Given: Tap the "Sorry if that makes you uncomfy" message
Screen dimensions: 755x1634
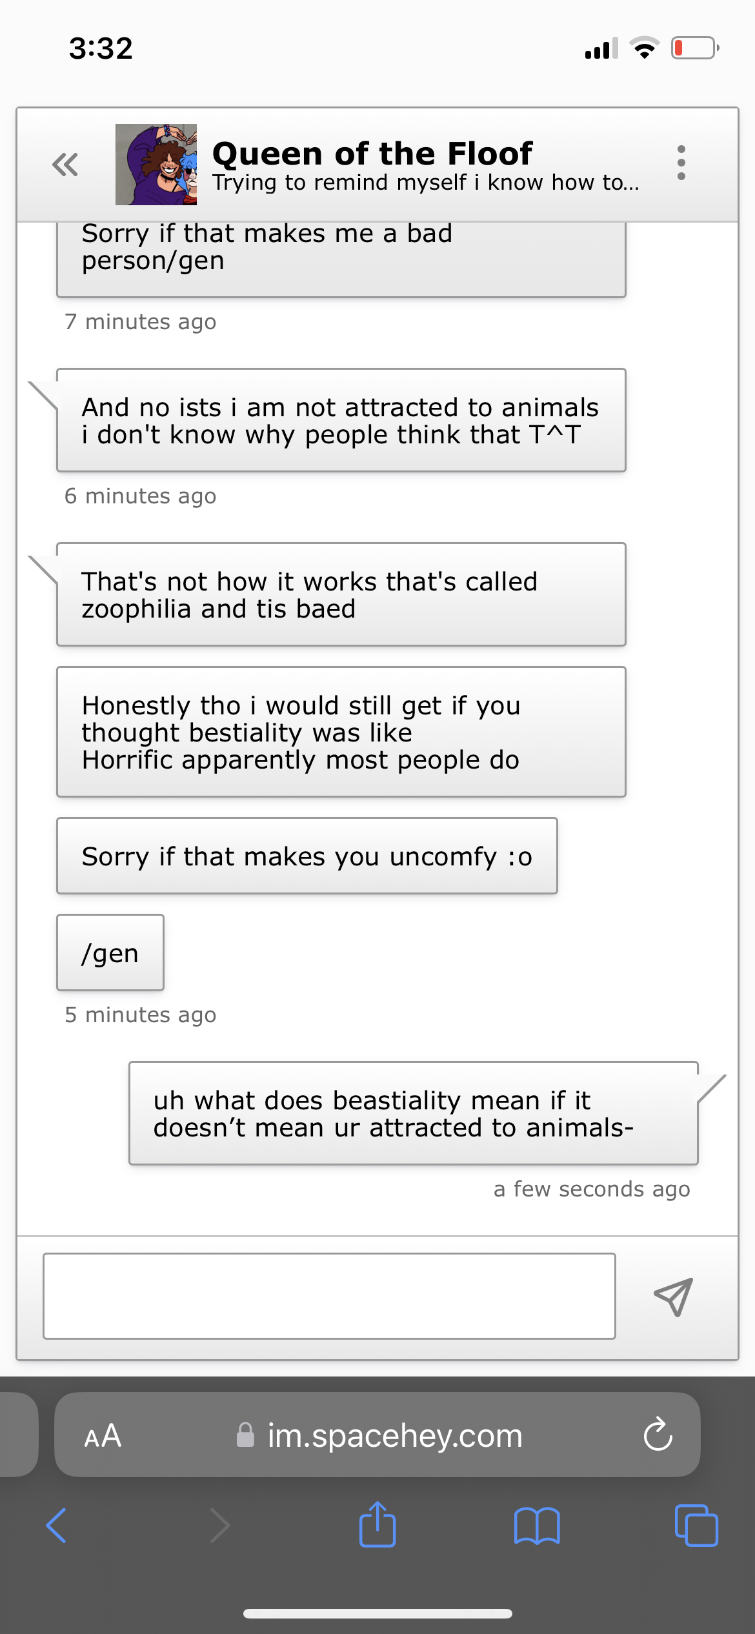Looking at the screenshot, I should tap(307, 856).
